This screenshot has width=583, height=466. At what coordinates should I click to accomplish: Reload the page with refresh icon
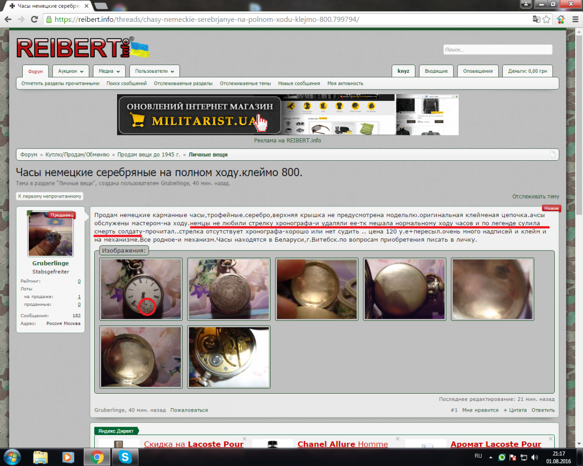click(x=34, y=19)
